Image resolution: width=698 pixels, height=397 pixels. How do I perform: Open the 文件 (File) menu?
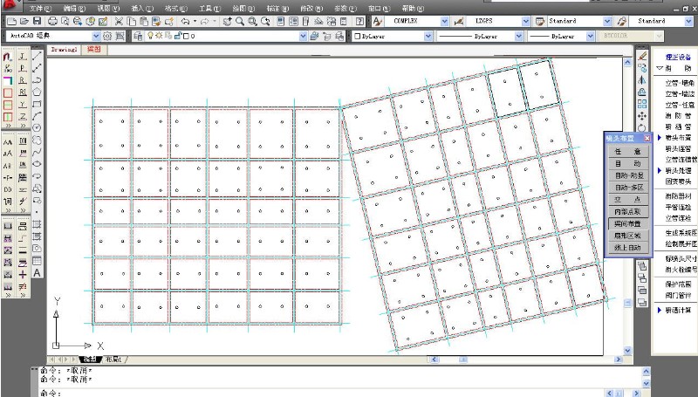(x=40, y=8)
